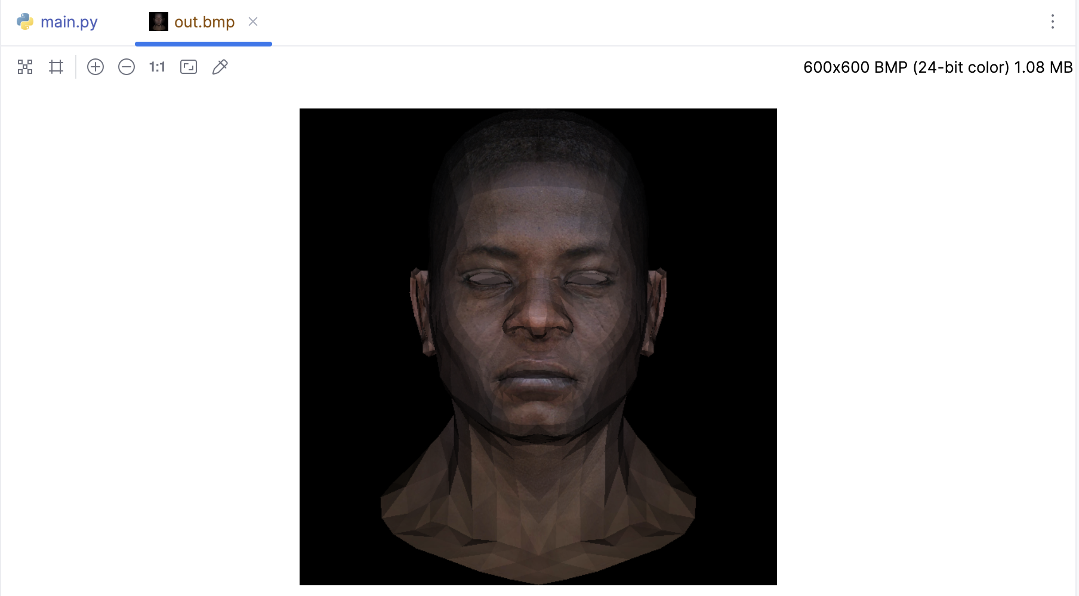1079x596 pixels.
Task: Reset image to 1:1 actual size
Action: [x=157, y=67]
